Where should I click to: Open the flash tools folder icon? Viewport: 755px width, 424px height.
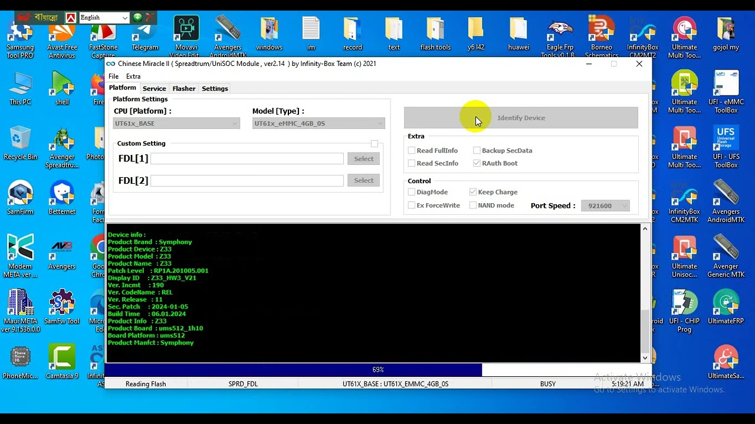(435, 34)
